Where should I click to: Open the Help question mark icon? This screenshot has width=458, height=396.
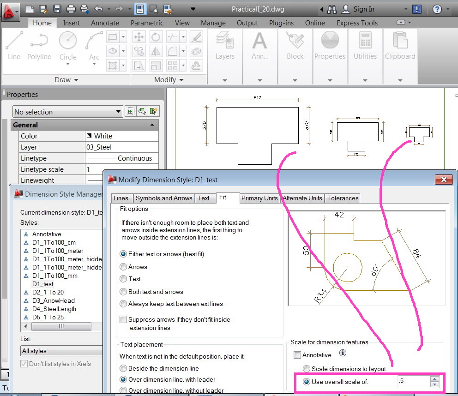coord(437,9)
